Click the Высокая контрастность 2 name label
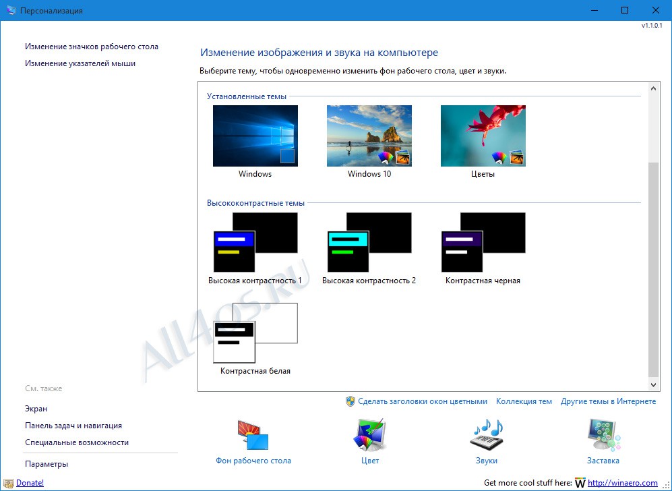The image size is (672, 491). 369,281
